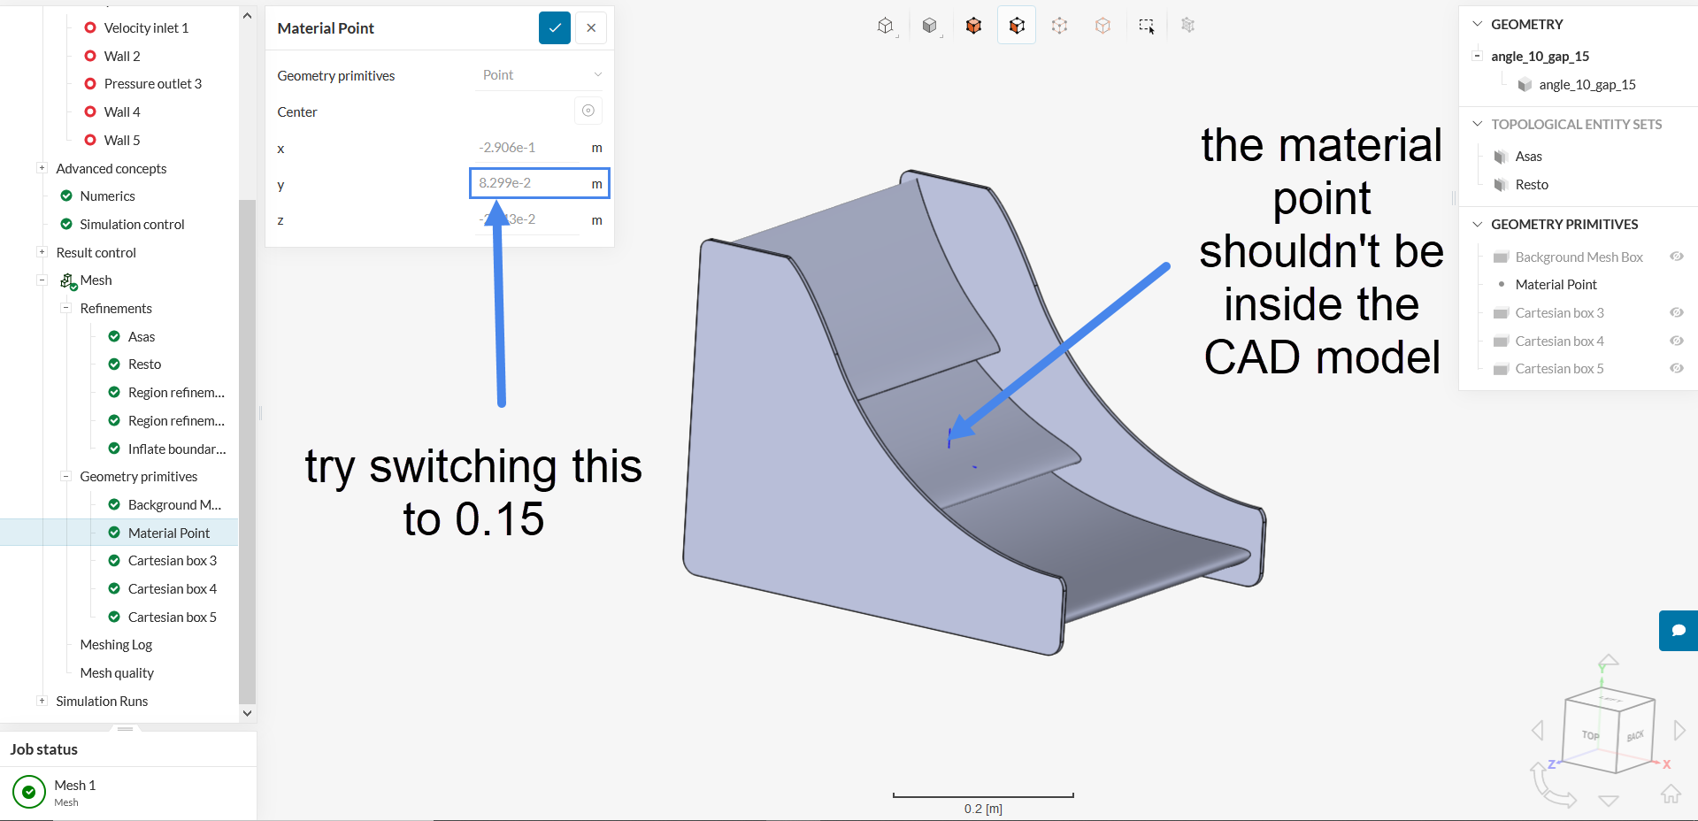This screenshot has height=821, width=1698.
Task: Select Material Point in simulation tree
Action: tap(168, 533)
